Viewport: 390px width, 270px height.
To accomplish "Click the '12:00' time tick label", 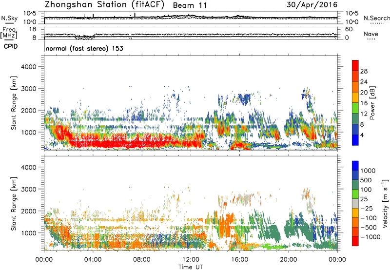I will tap(191, 260).
